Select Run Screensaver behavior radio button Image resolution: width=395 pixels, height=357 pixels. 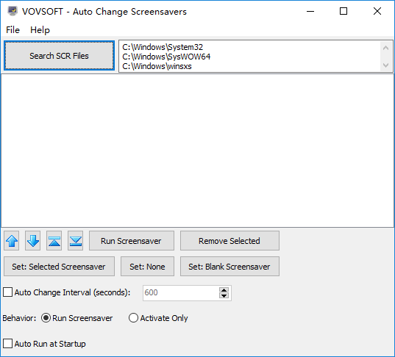(x=46, y=318)
